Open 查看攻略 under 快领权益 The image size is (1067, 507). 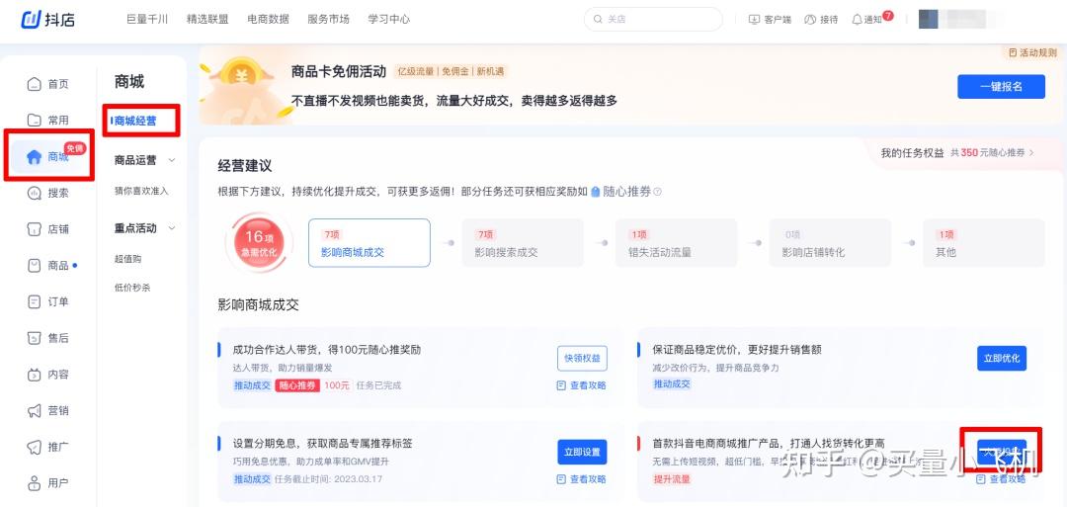coord(582,385)
